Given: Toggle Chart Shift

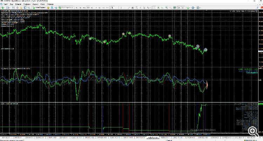Looking at the screenshot, I should 183,8.
